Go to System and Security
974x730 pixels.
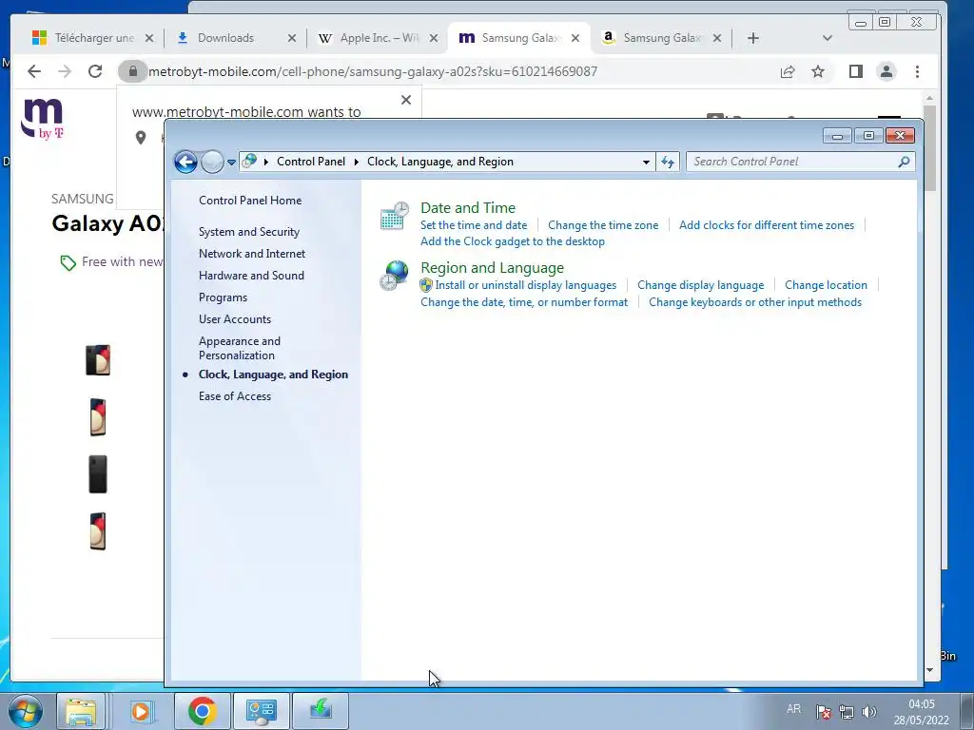pos(249,232)
